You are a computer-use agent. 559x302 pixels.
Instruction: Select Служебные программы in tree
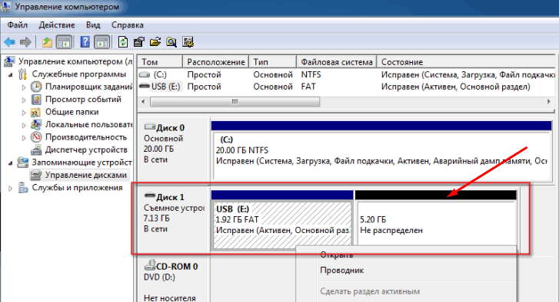click(x=78, y=74)
